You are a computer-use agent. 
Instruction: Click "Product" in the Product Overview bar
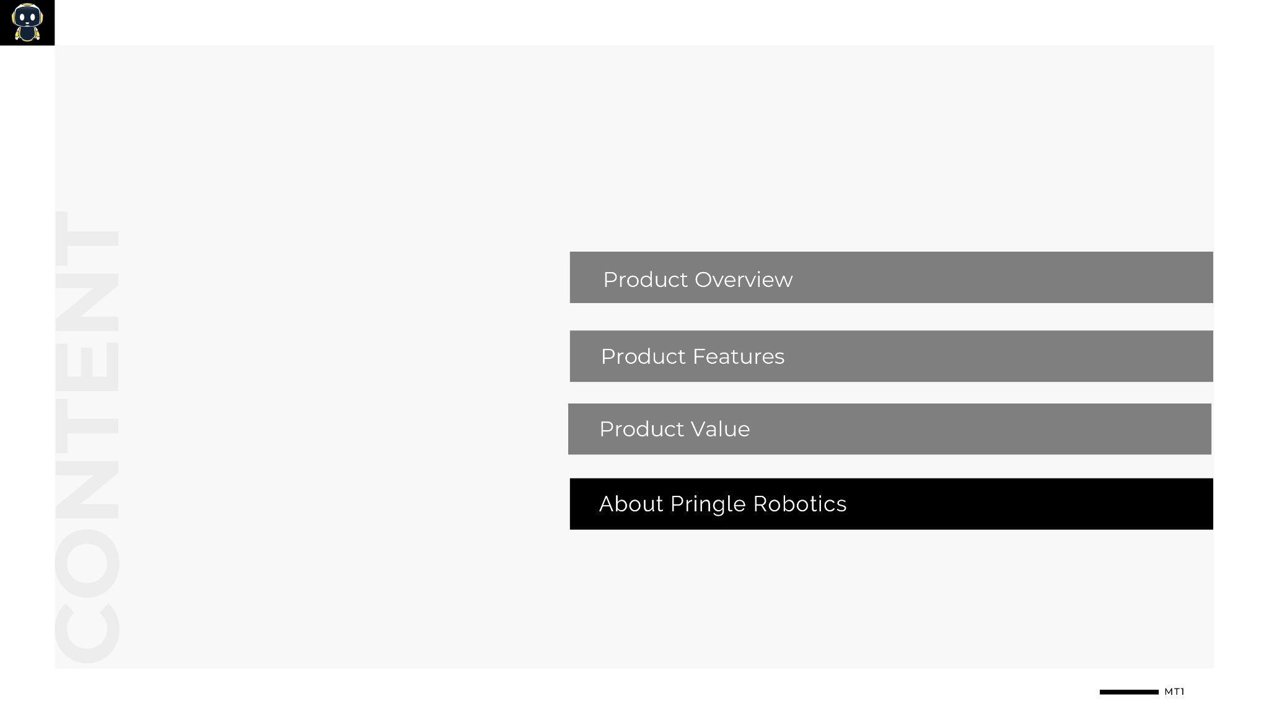[646, 280]
